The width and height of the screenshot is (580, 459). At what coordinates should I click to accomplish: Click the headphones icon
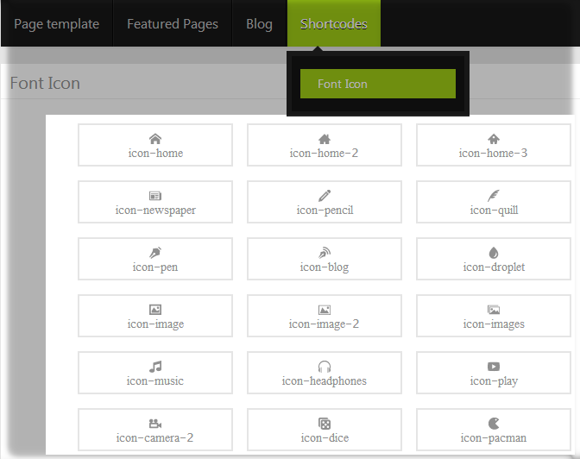[325, 367]
